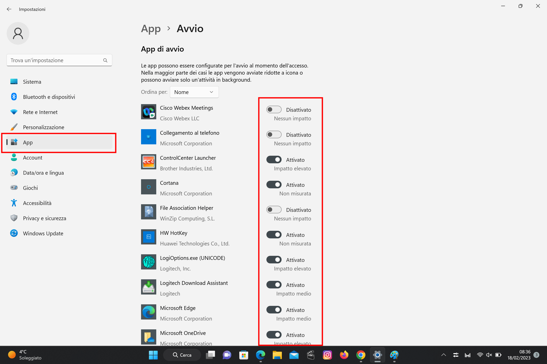Screen dimensions: 547x364
Task: Disable the Cortana startup toggle
Action: pos(274,185)
